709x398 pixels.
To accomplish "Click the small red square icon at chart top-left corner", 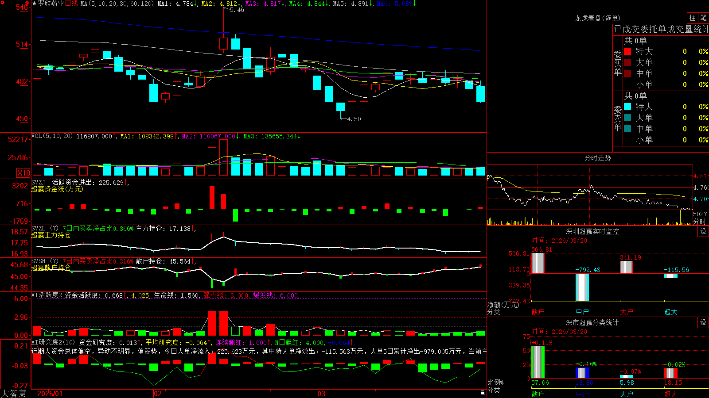I will coord(2,2).
